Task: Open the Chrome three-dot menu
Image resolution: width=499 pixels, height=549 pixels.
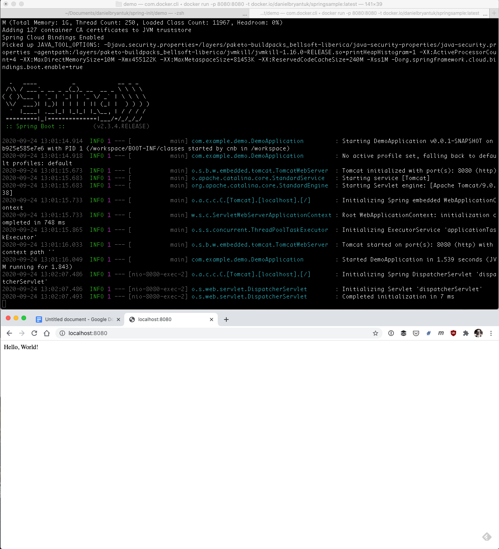Action: [x=491, y=333]
